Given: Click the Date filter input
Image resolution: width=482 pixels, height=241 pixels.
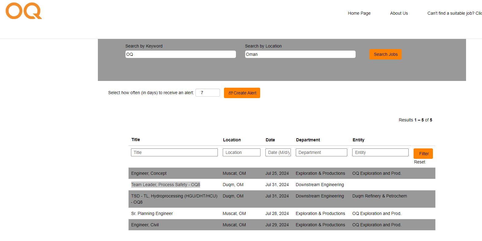Looking at the screenshot, I should 278,152.
